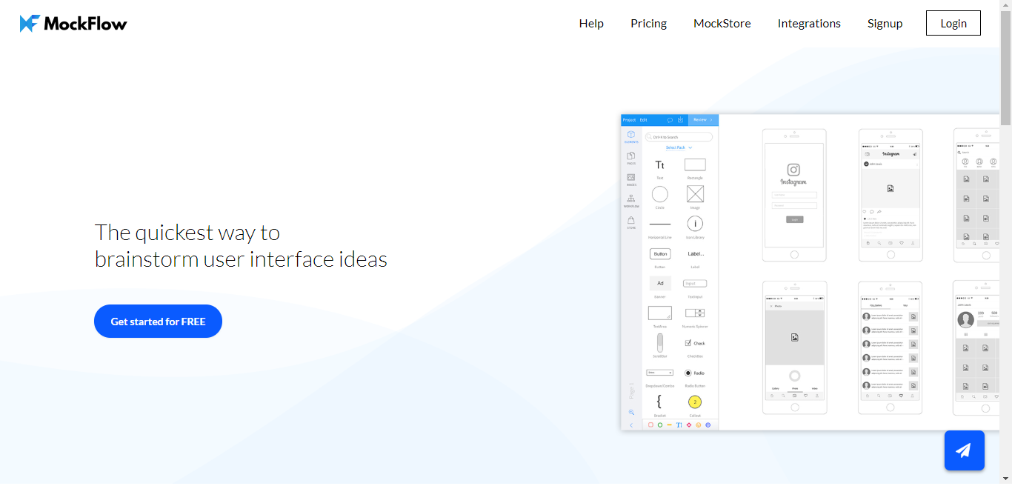The height and width of the screenshot is (486, 1012).
Task: Select the Photo camera phone wireframe
Action: click(795, 347)
